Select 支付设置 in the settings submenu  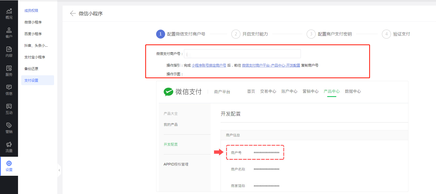pyautogui.click(x=38, y=80)
